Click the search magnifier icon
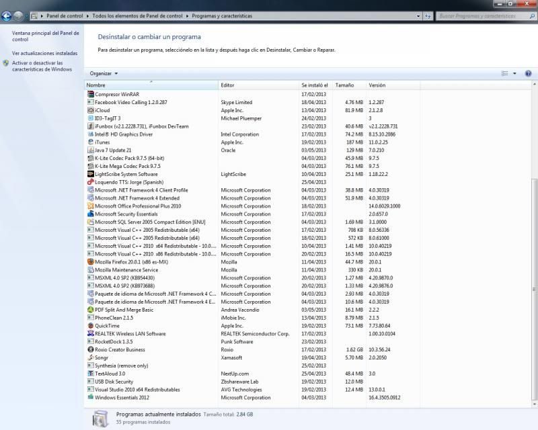538x430 pixels. pyautogui.click(x=532, y=15)
